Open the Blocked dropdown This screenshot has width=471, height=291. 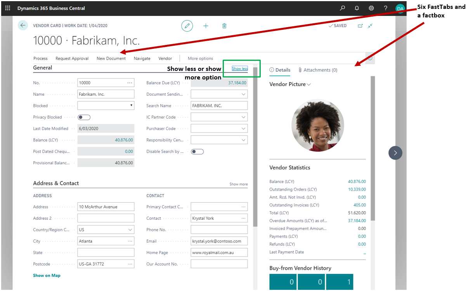click(x=106, y=106)
